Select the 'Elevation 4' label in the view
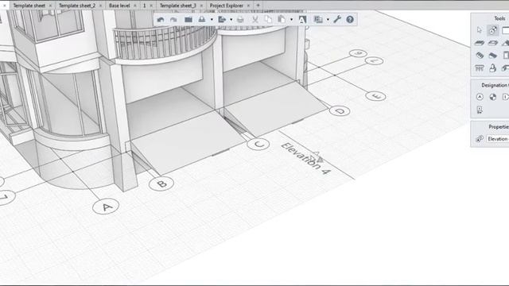The image size is (509, 286). (305, 159)
